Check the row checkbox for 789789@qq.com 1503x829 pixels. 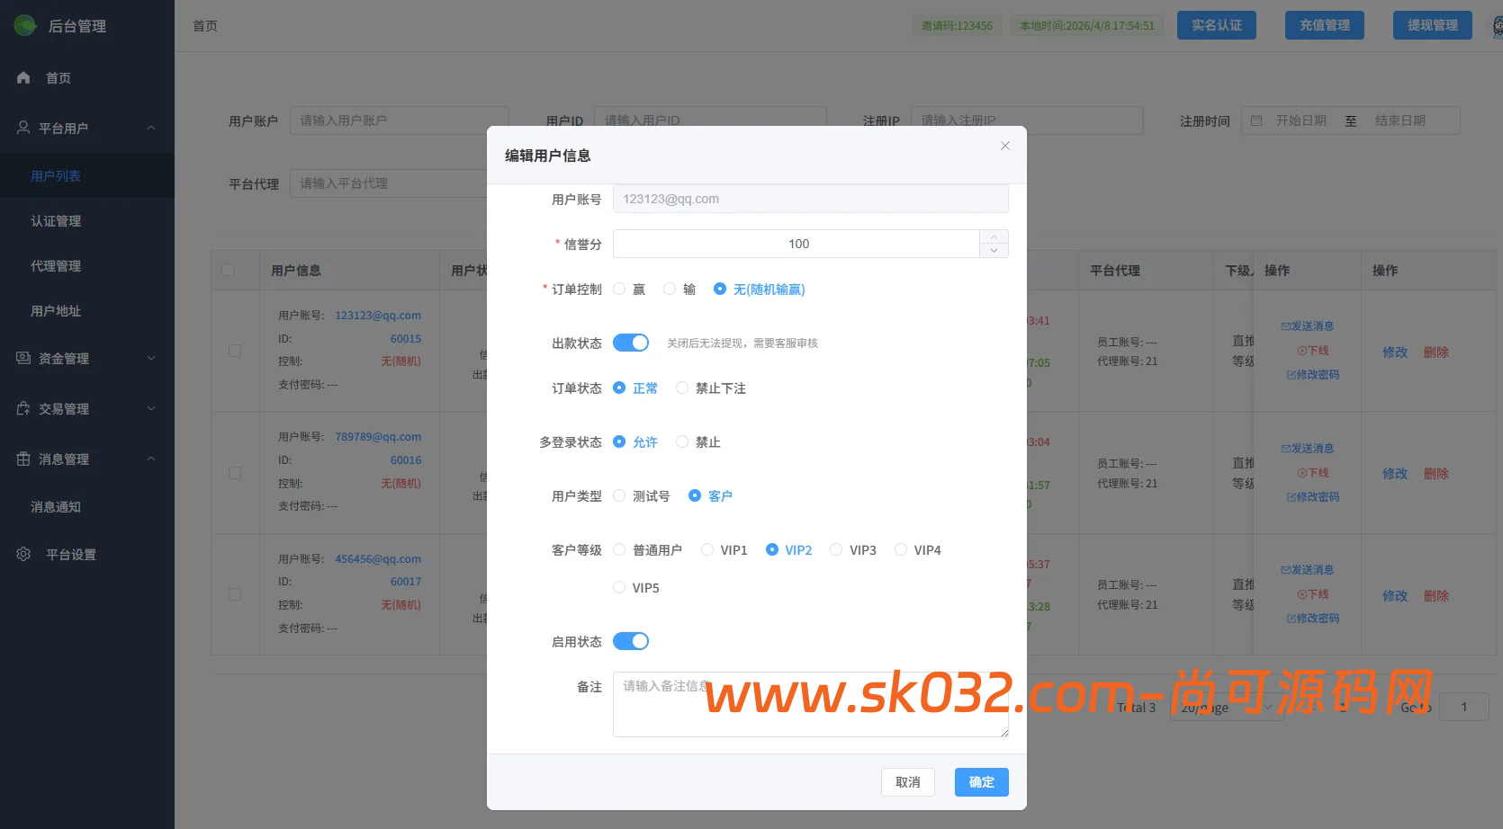click(x=235, y=473)
